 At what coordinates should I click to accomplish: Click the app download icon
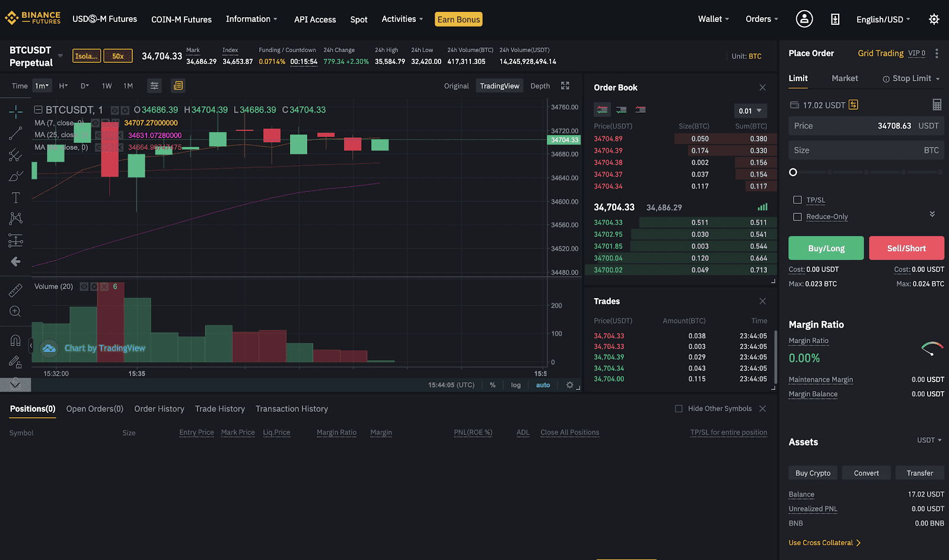835,20
